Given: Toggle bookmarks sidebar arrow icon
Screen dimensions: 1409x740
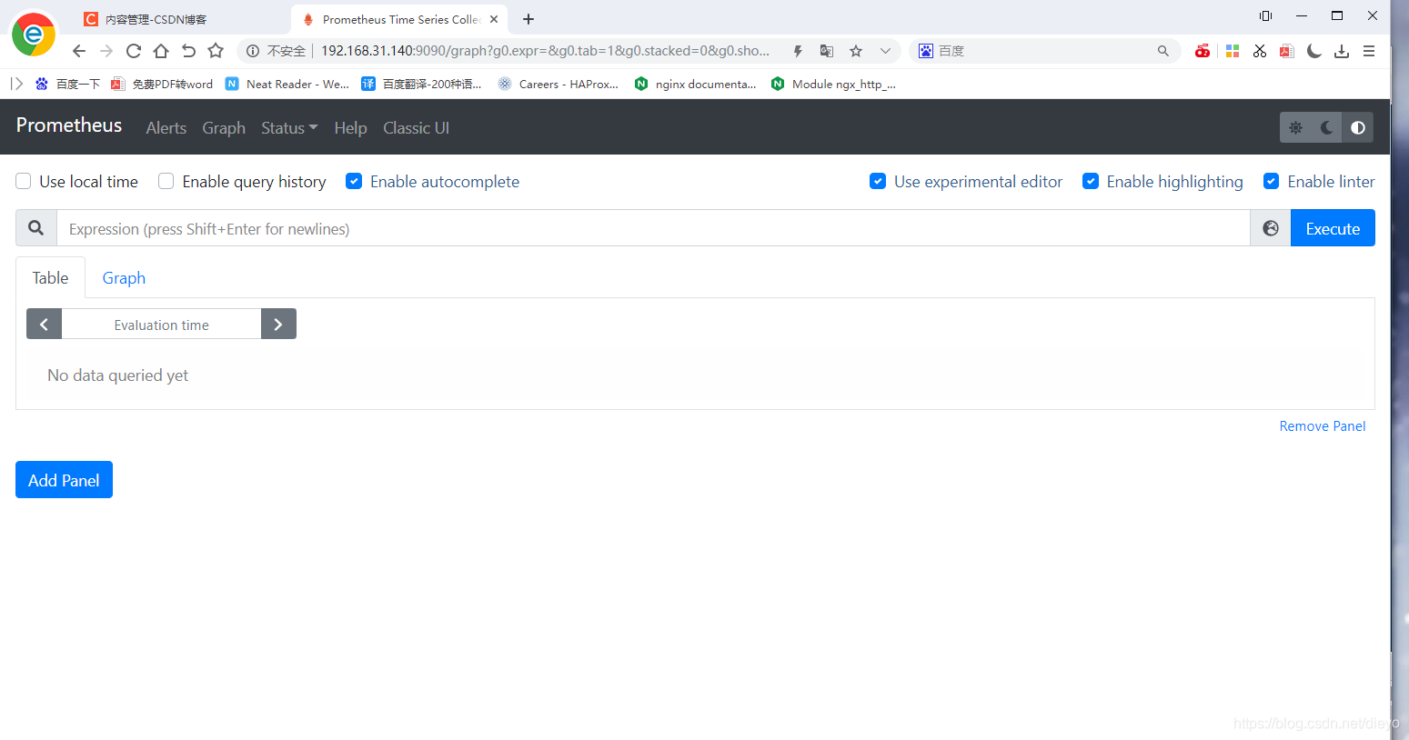Looking at the screenshot, I should (x=16, y=84).
